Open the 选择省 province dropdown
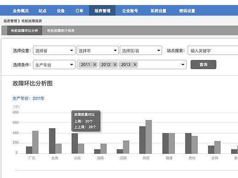 (x=54, y=50)
